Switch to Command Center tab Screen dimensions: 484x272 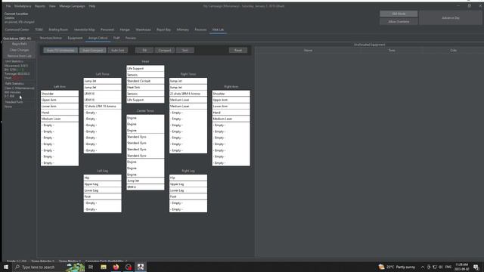click(x=17, y=29)
